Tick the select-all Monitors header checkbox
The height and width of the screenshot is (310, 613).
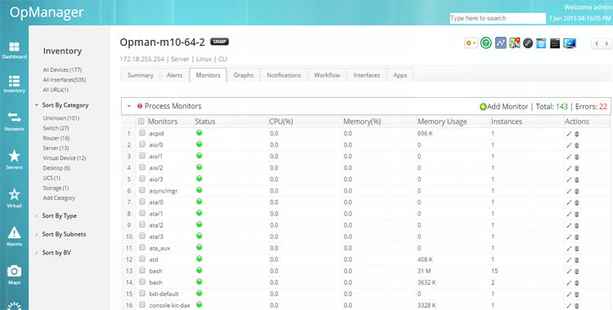point(141,121)
